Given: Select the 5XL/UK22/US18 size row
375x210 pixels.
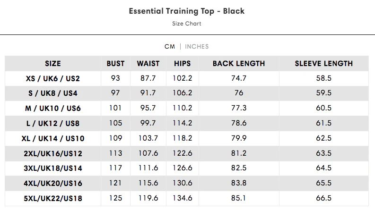Looking at the screenshot, I should point(53,199).
